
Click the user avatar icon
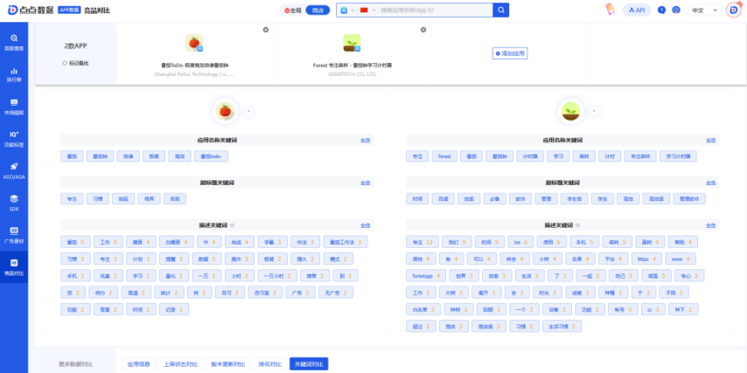pos(733,10)
